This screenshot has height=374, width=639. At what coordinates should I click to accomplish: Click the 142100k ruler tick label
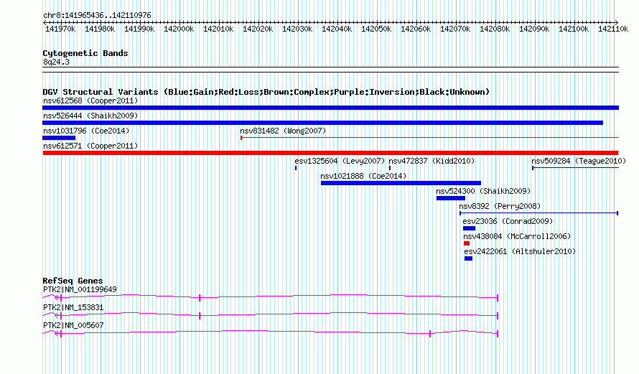coord(574,29)
